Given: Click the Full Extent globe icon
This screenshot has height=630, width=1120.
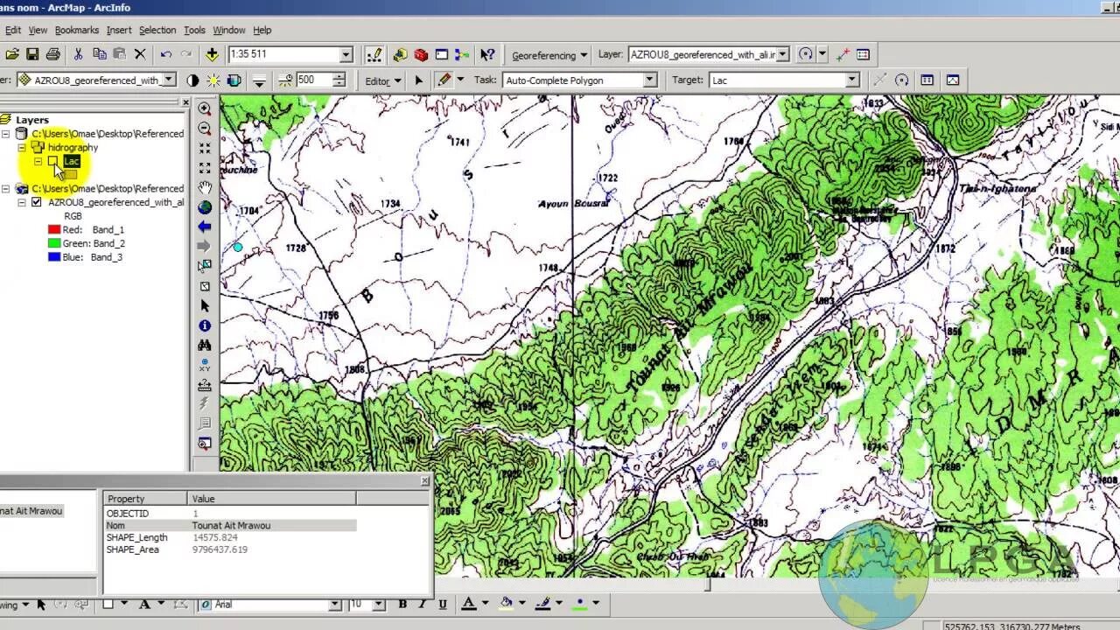Looking at the screenshot, I should pyautogui.click(x=205, y=207).
